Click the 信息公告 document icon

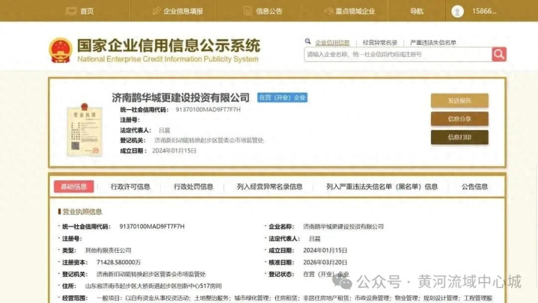point(248,10)
